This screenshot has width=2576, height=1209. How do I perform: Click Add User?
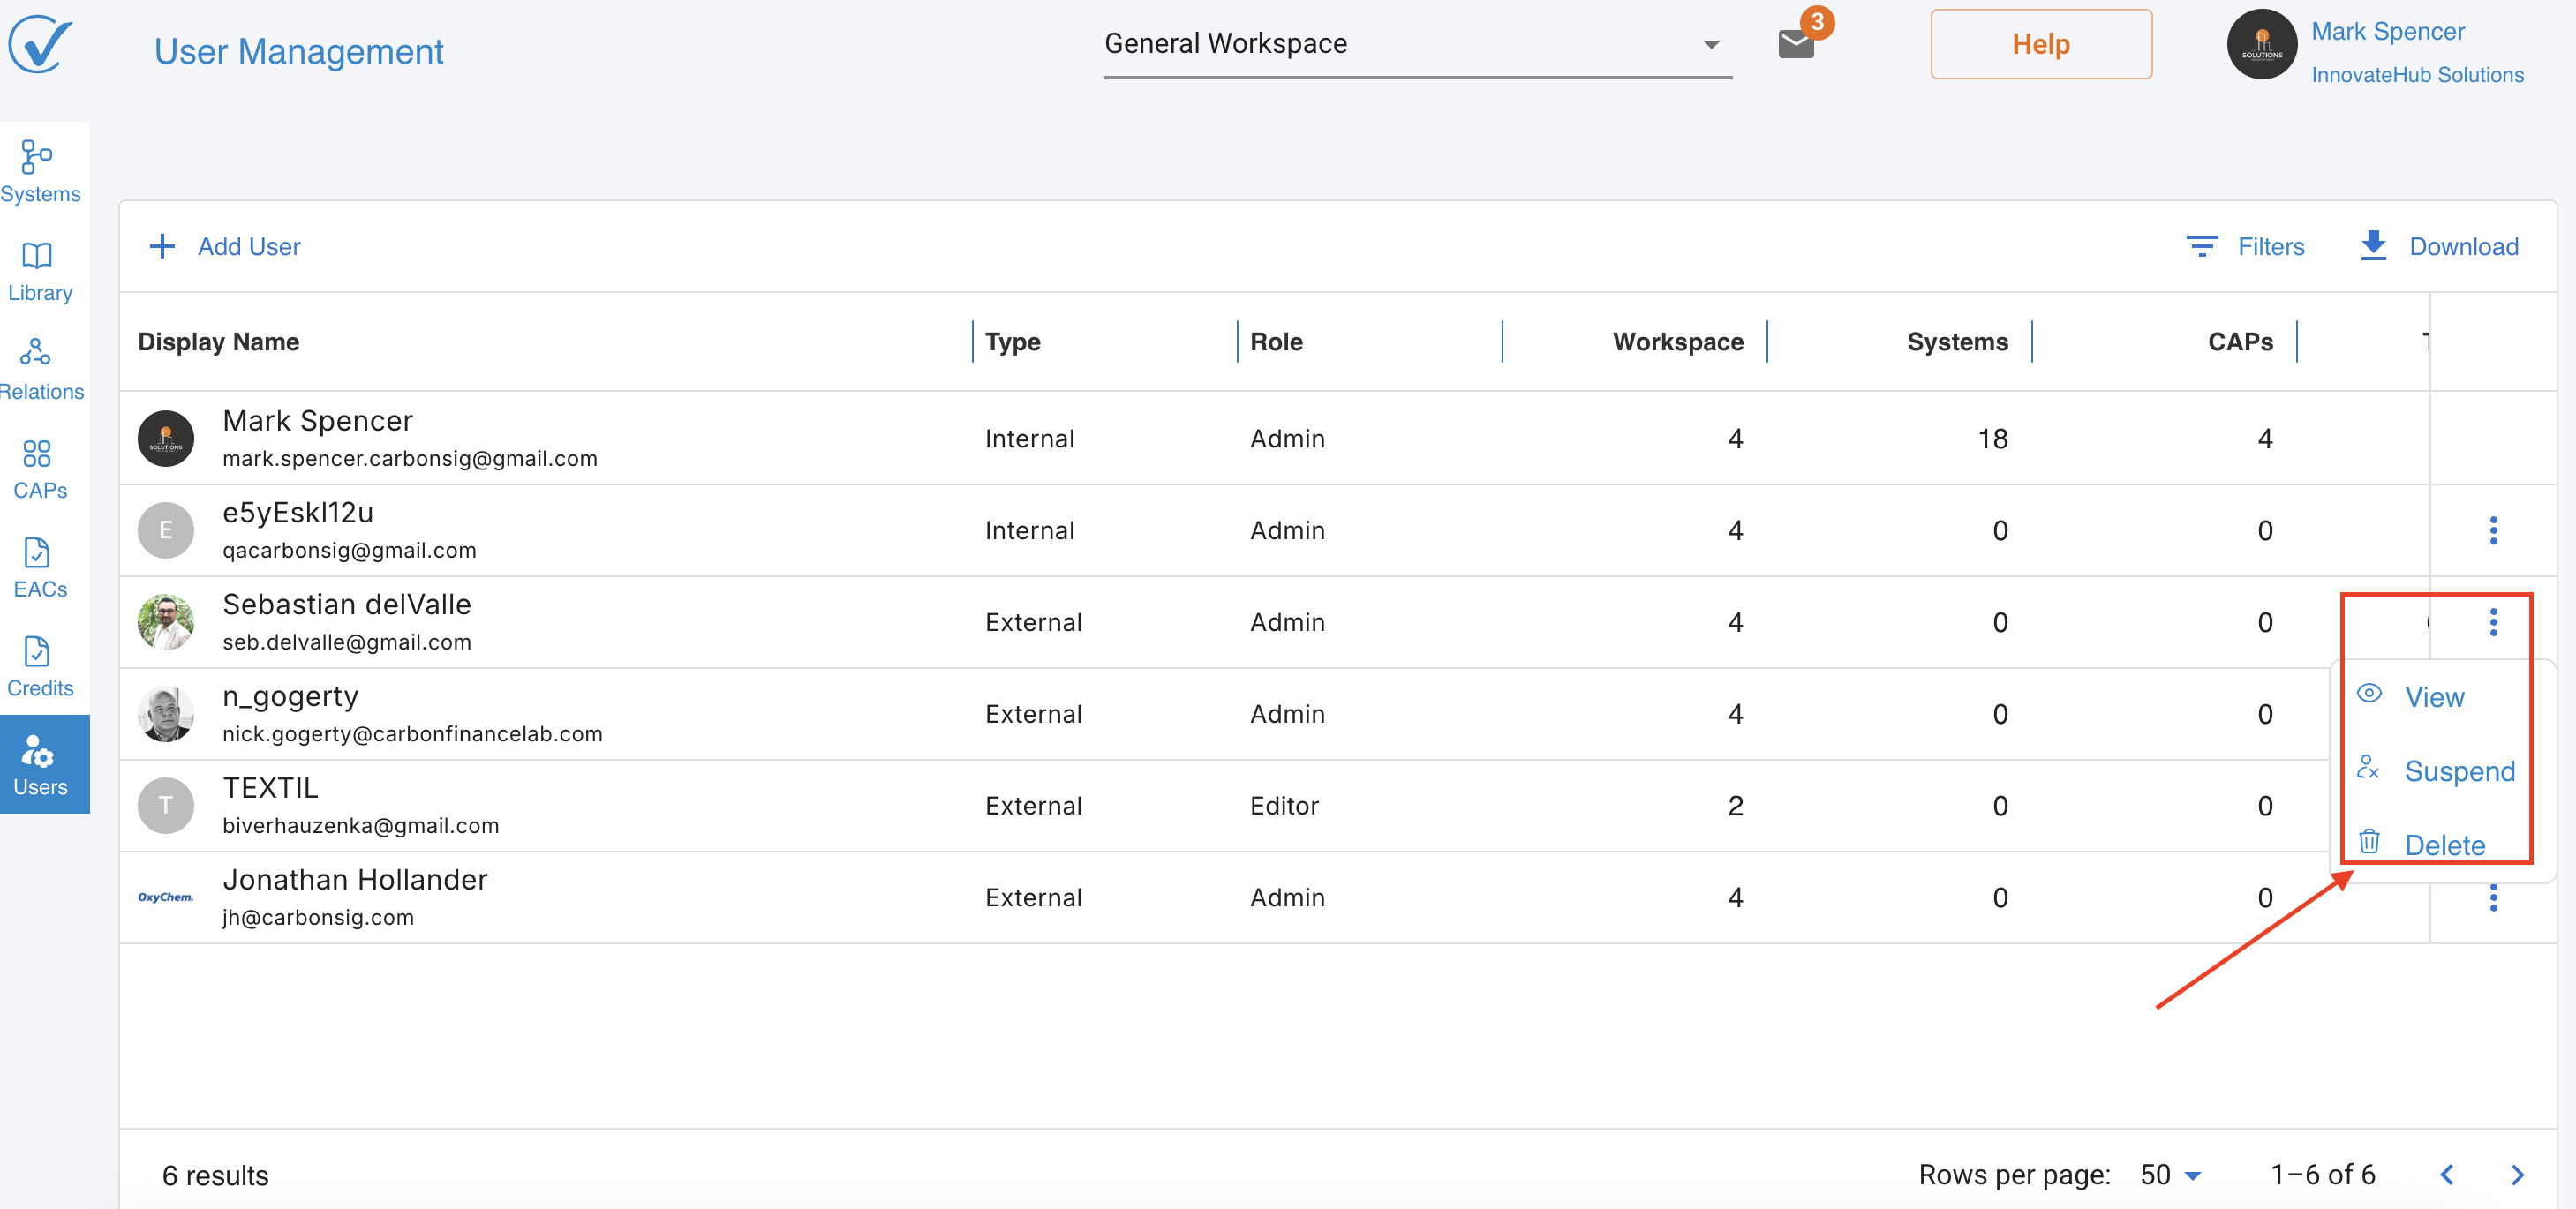click(225, 246)
